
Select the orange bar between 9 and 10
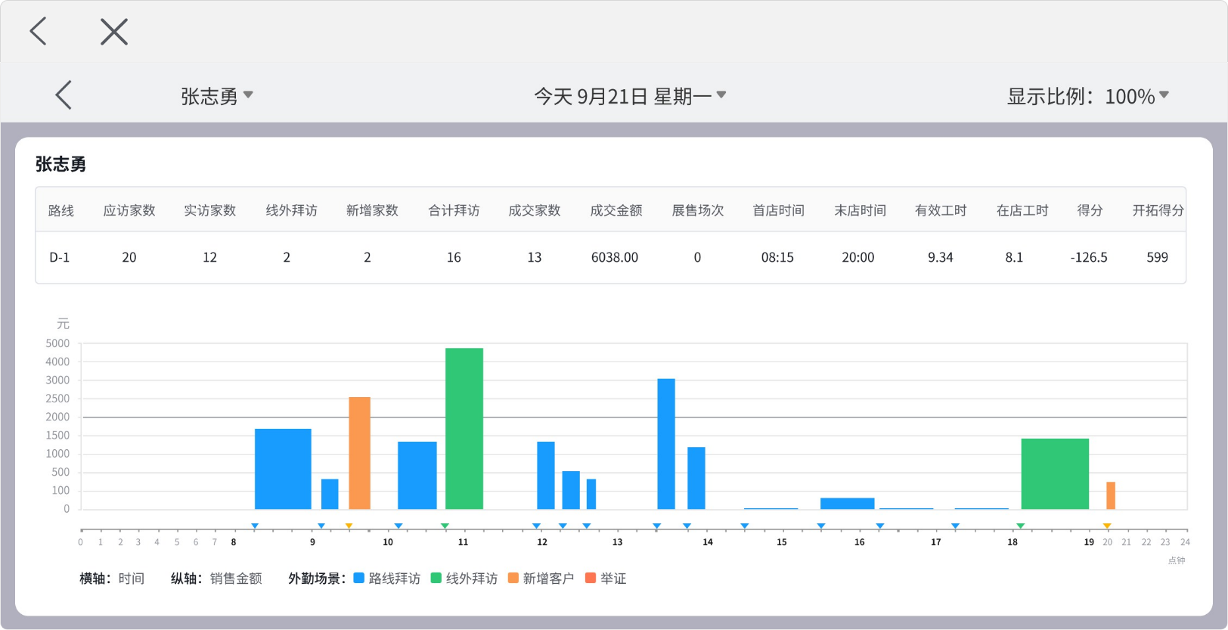(x=360, y=453)
